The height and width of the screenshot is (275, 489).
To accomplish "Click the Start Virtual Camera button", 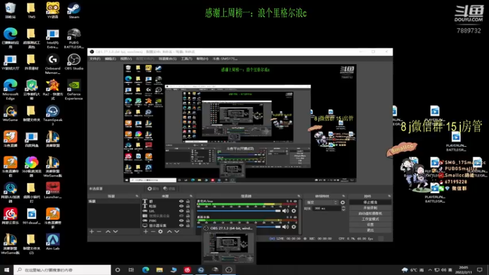I will click(x=370, y=213).
